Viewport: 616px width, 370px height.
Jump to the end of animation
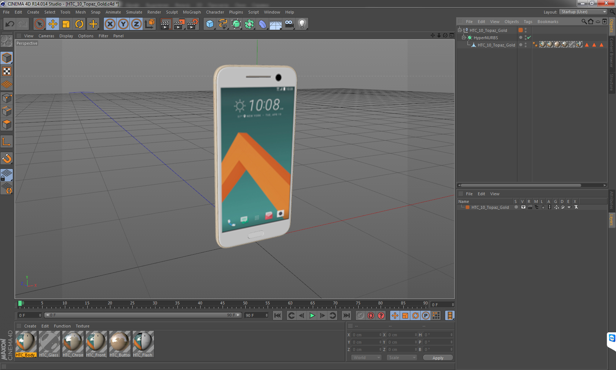click(x=346, y=315)
